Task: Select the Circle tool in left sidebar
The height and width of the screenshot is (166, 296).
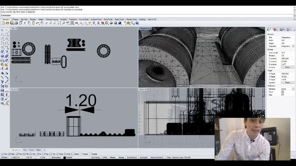Action: (2, 39)
